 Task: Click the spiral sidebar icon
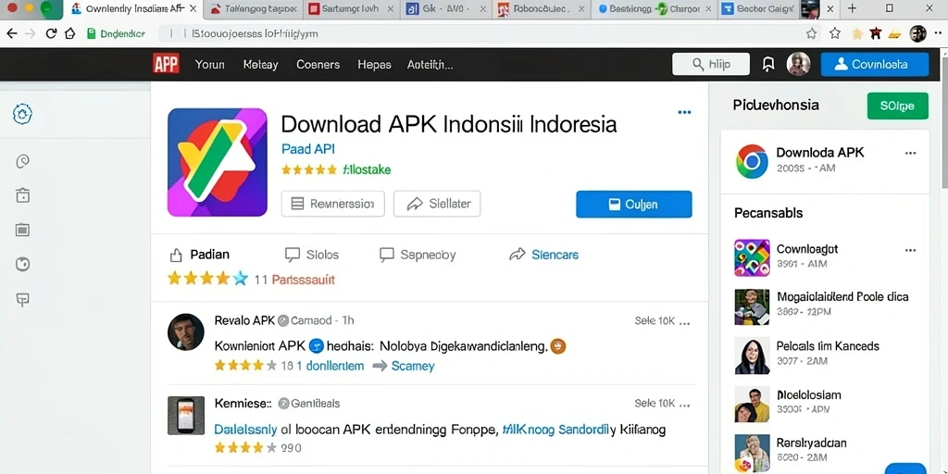coord(22,161)
